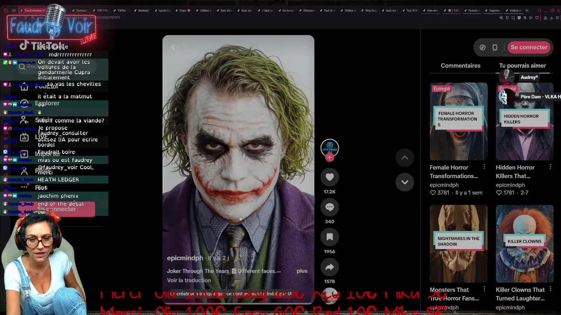Screen dimensions: 561x315
Task: Go to previous video with up chevron
Action: pyautogui.click(x=405, y=157)
